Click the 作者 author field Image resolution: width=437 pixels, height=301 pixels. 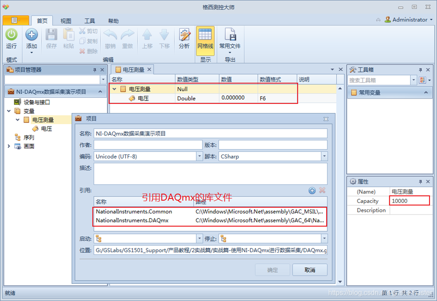pyautogui.click(x=148, y=145)
